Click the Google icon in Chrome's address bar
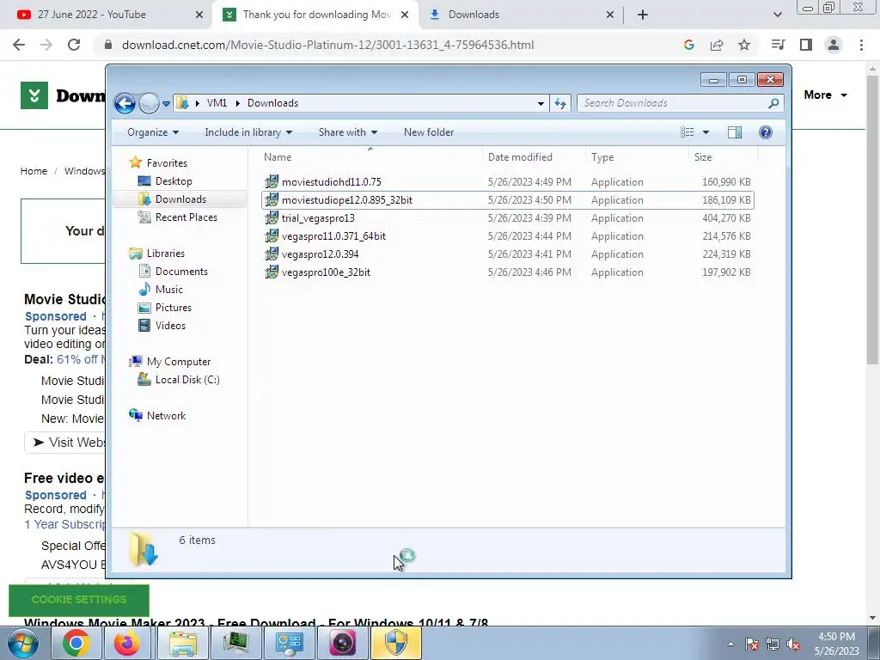The height and width of the screenshot is (660, 880). (689, 45)
